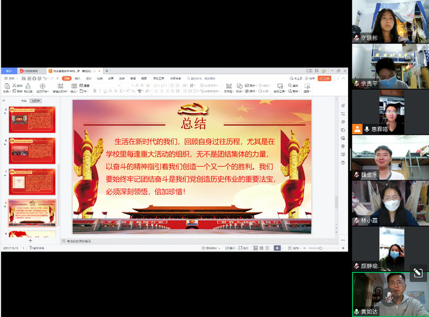Click the Paste icon in the ribbon

click(7, 86)
